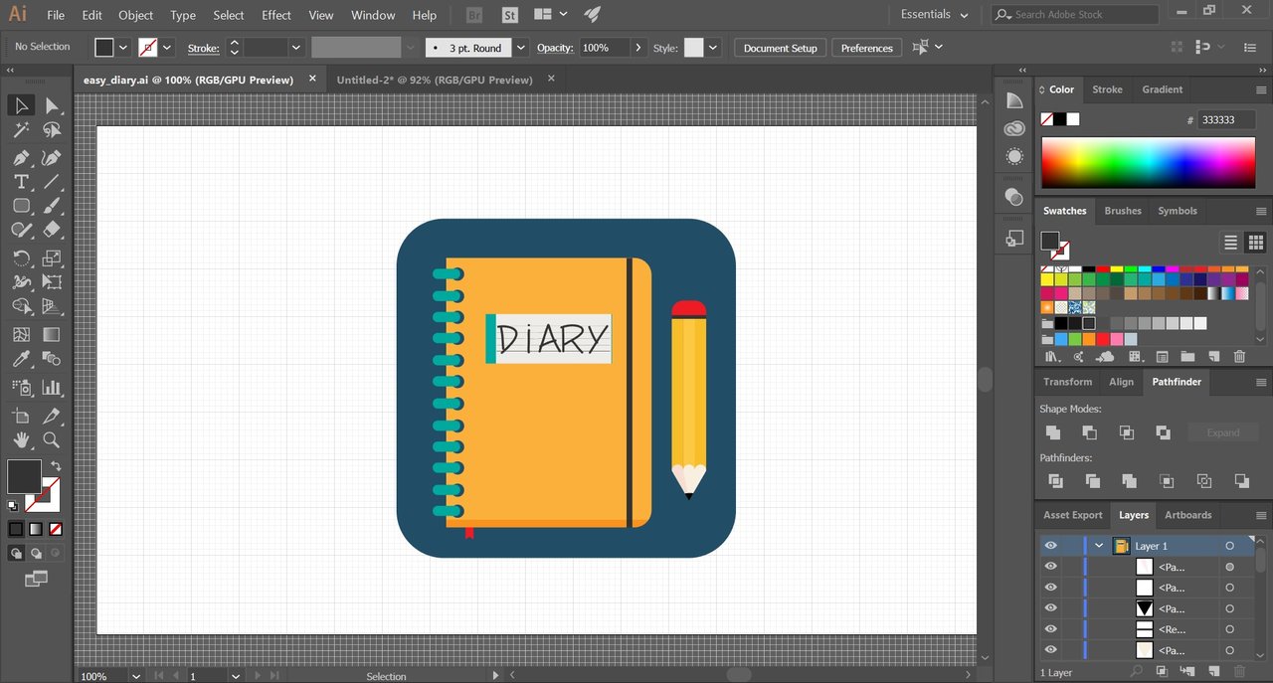The image size is (1273, 683).
Task: Click the Unite shape mode icon
Action: [x=1053, y=432]
